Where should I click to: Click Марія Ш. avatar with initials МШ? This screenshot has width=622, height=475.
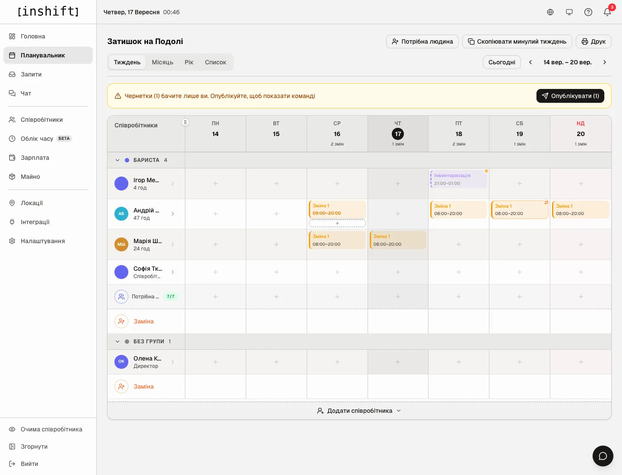coord(121,244)
